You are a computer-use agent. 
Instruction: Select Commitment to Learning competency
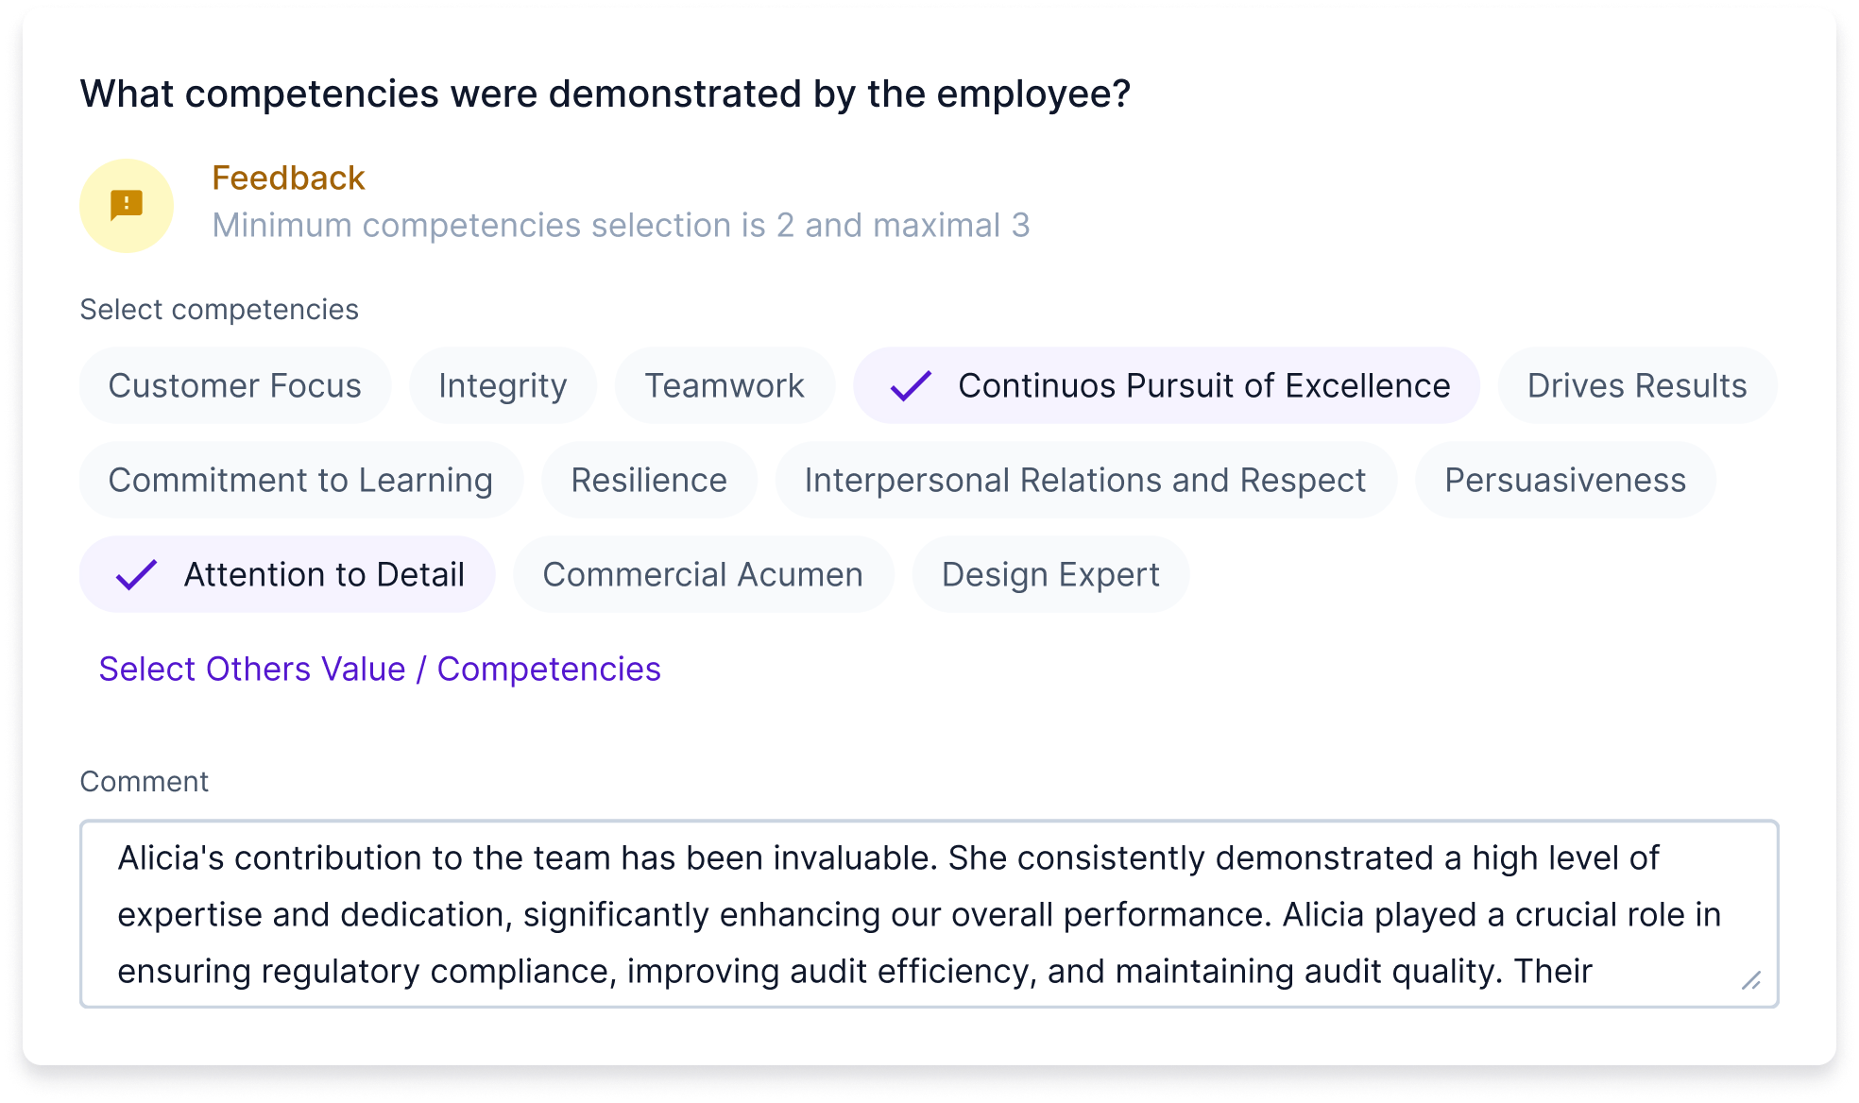300,480
